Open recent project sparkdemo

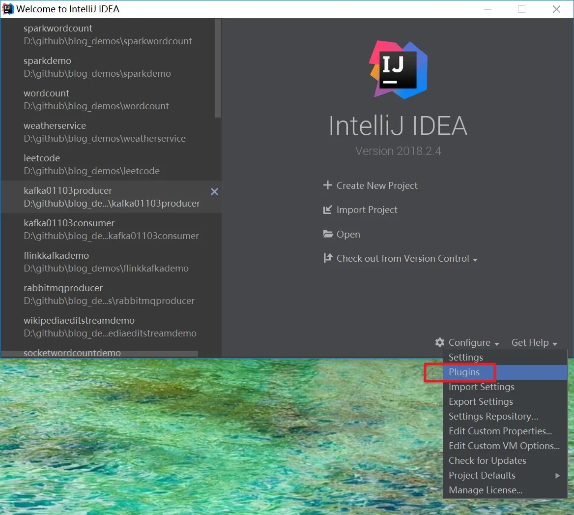coord(108,67)
